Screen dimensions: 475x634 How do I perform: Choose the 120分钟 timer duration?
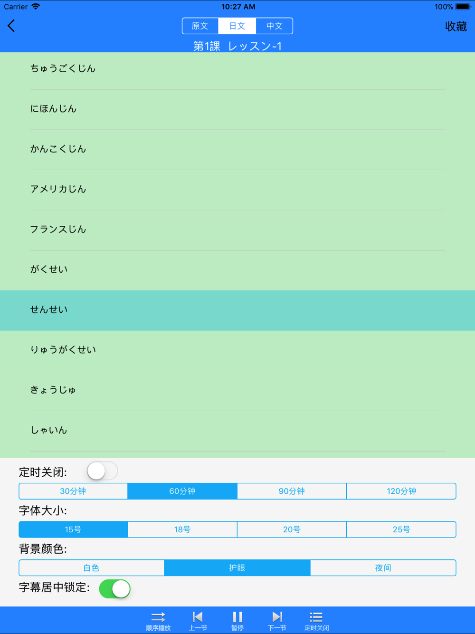coord(401,491)
